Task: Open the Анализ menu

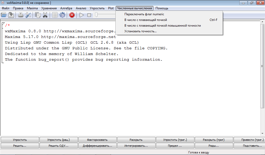Action: click(81, 8)
